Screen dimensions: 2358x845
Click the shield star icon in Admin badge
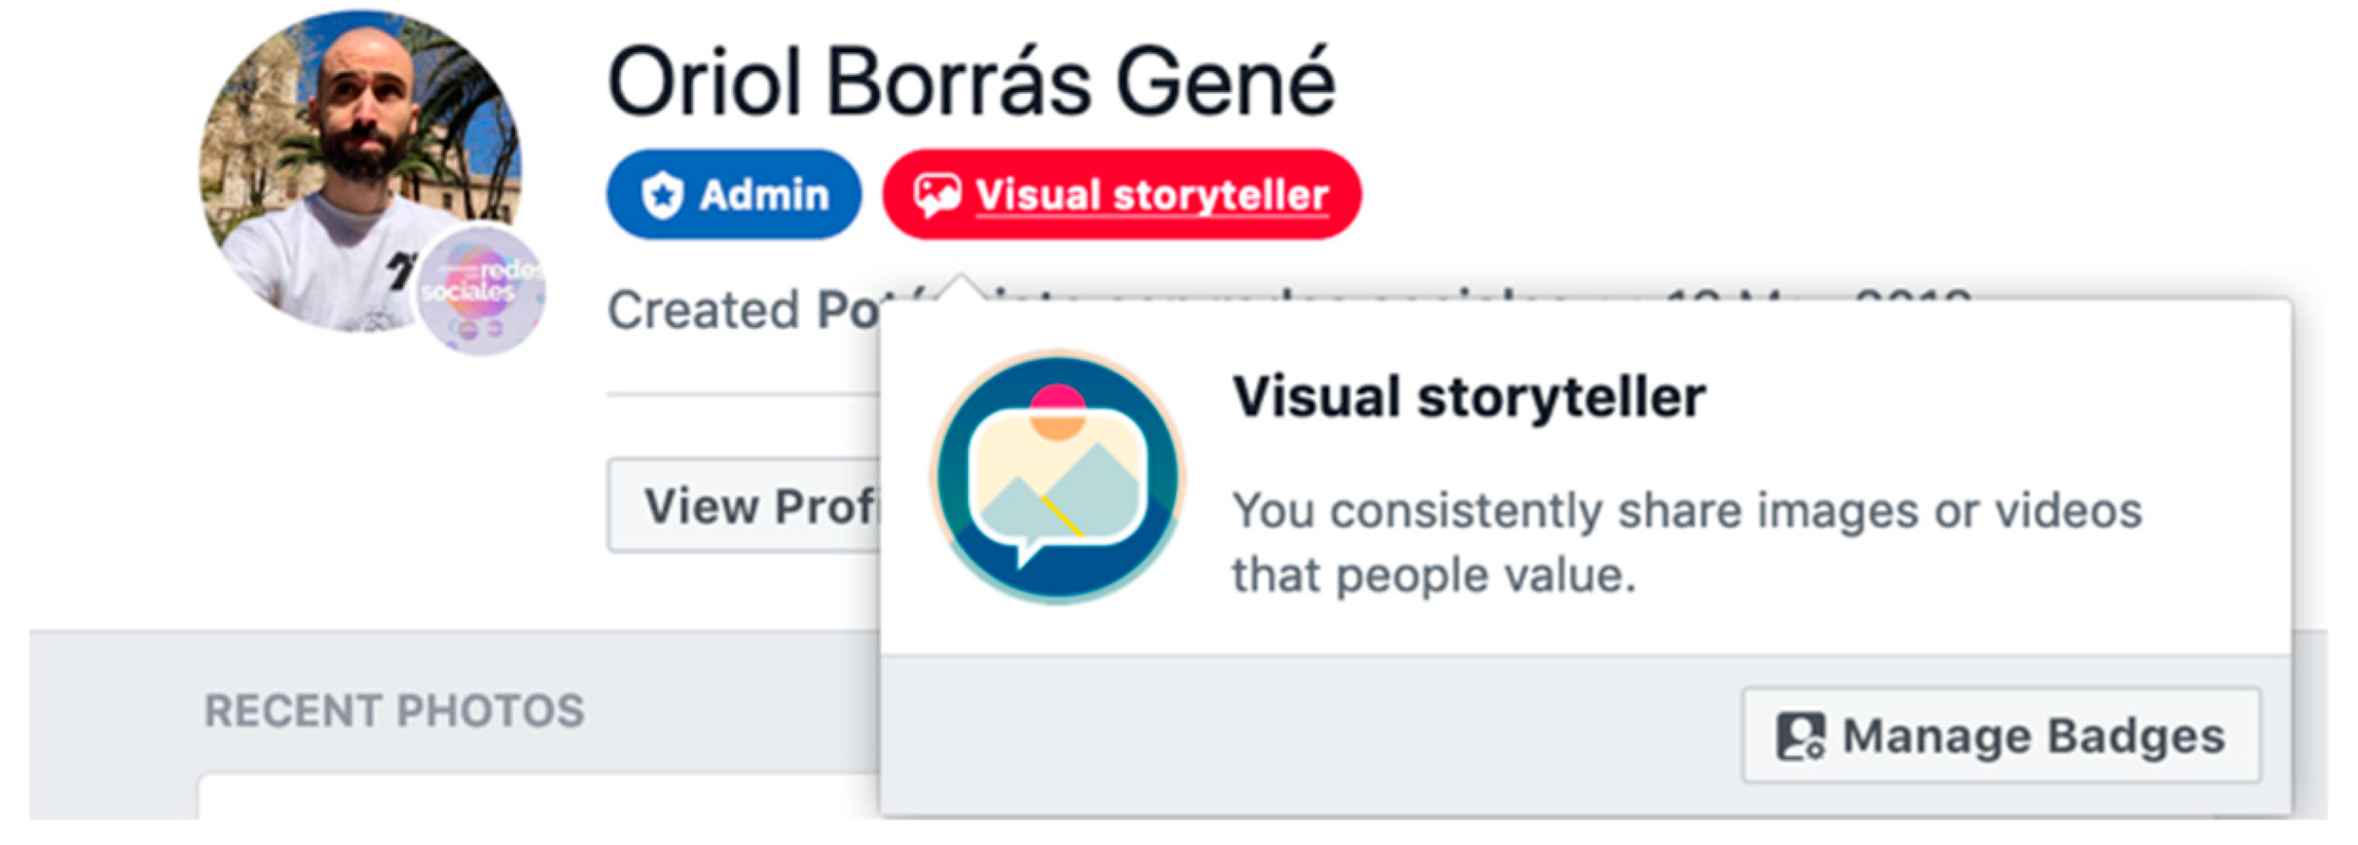(662, 195)
